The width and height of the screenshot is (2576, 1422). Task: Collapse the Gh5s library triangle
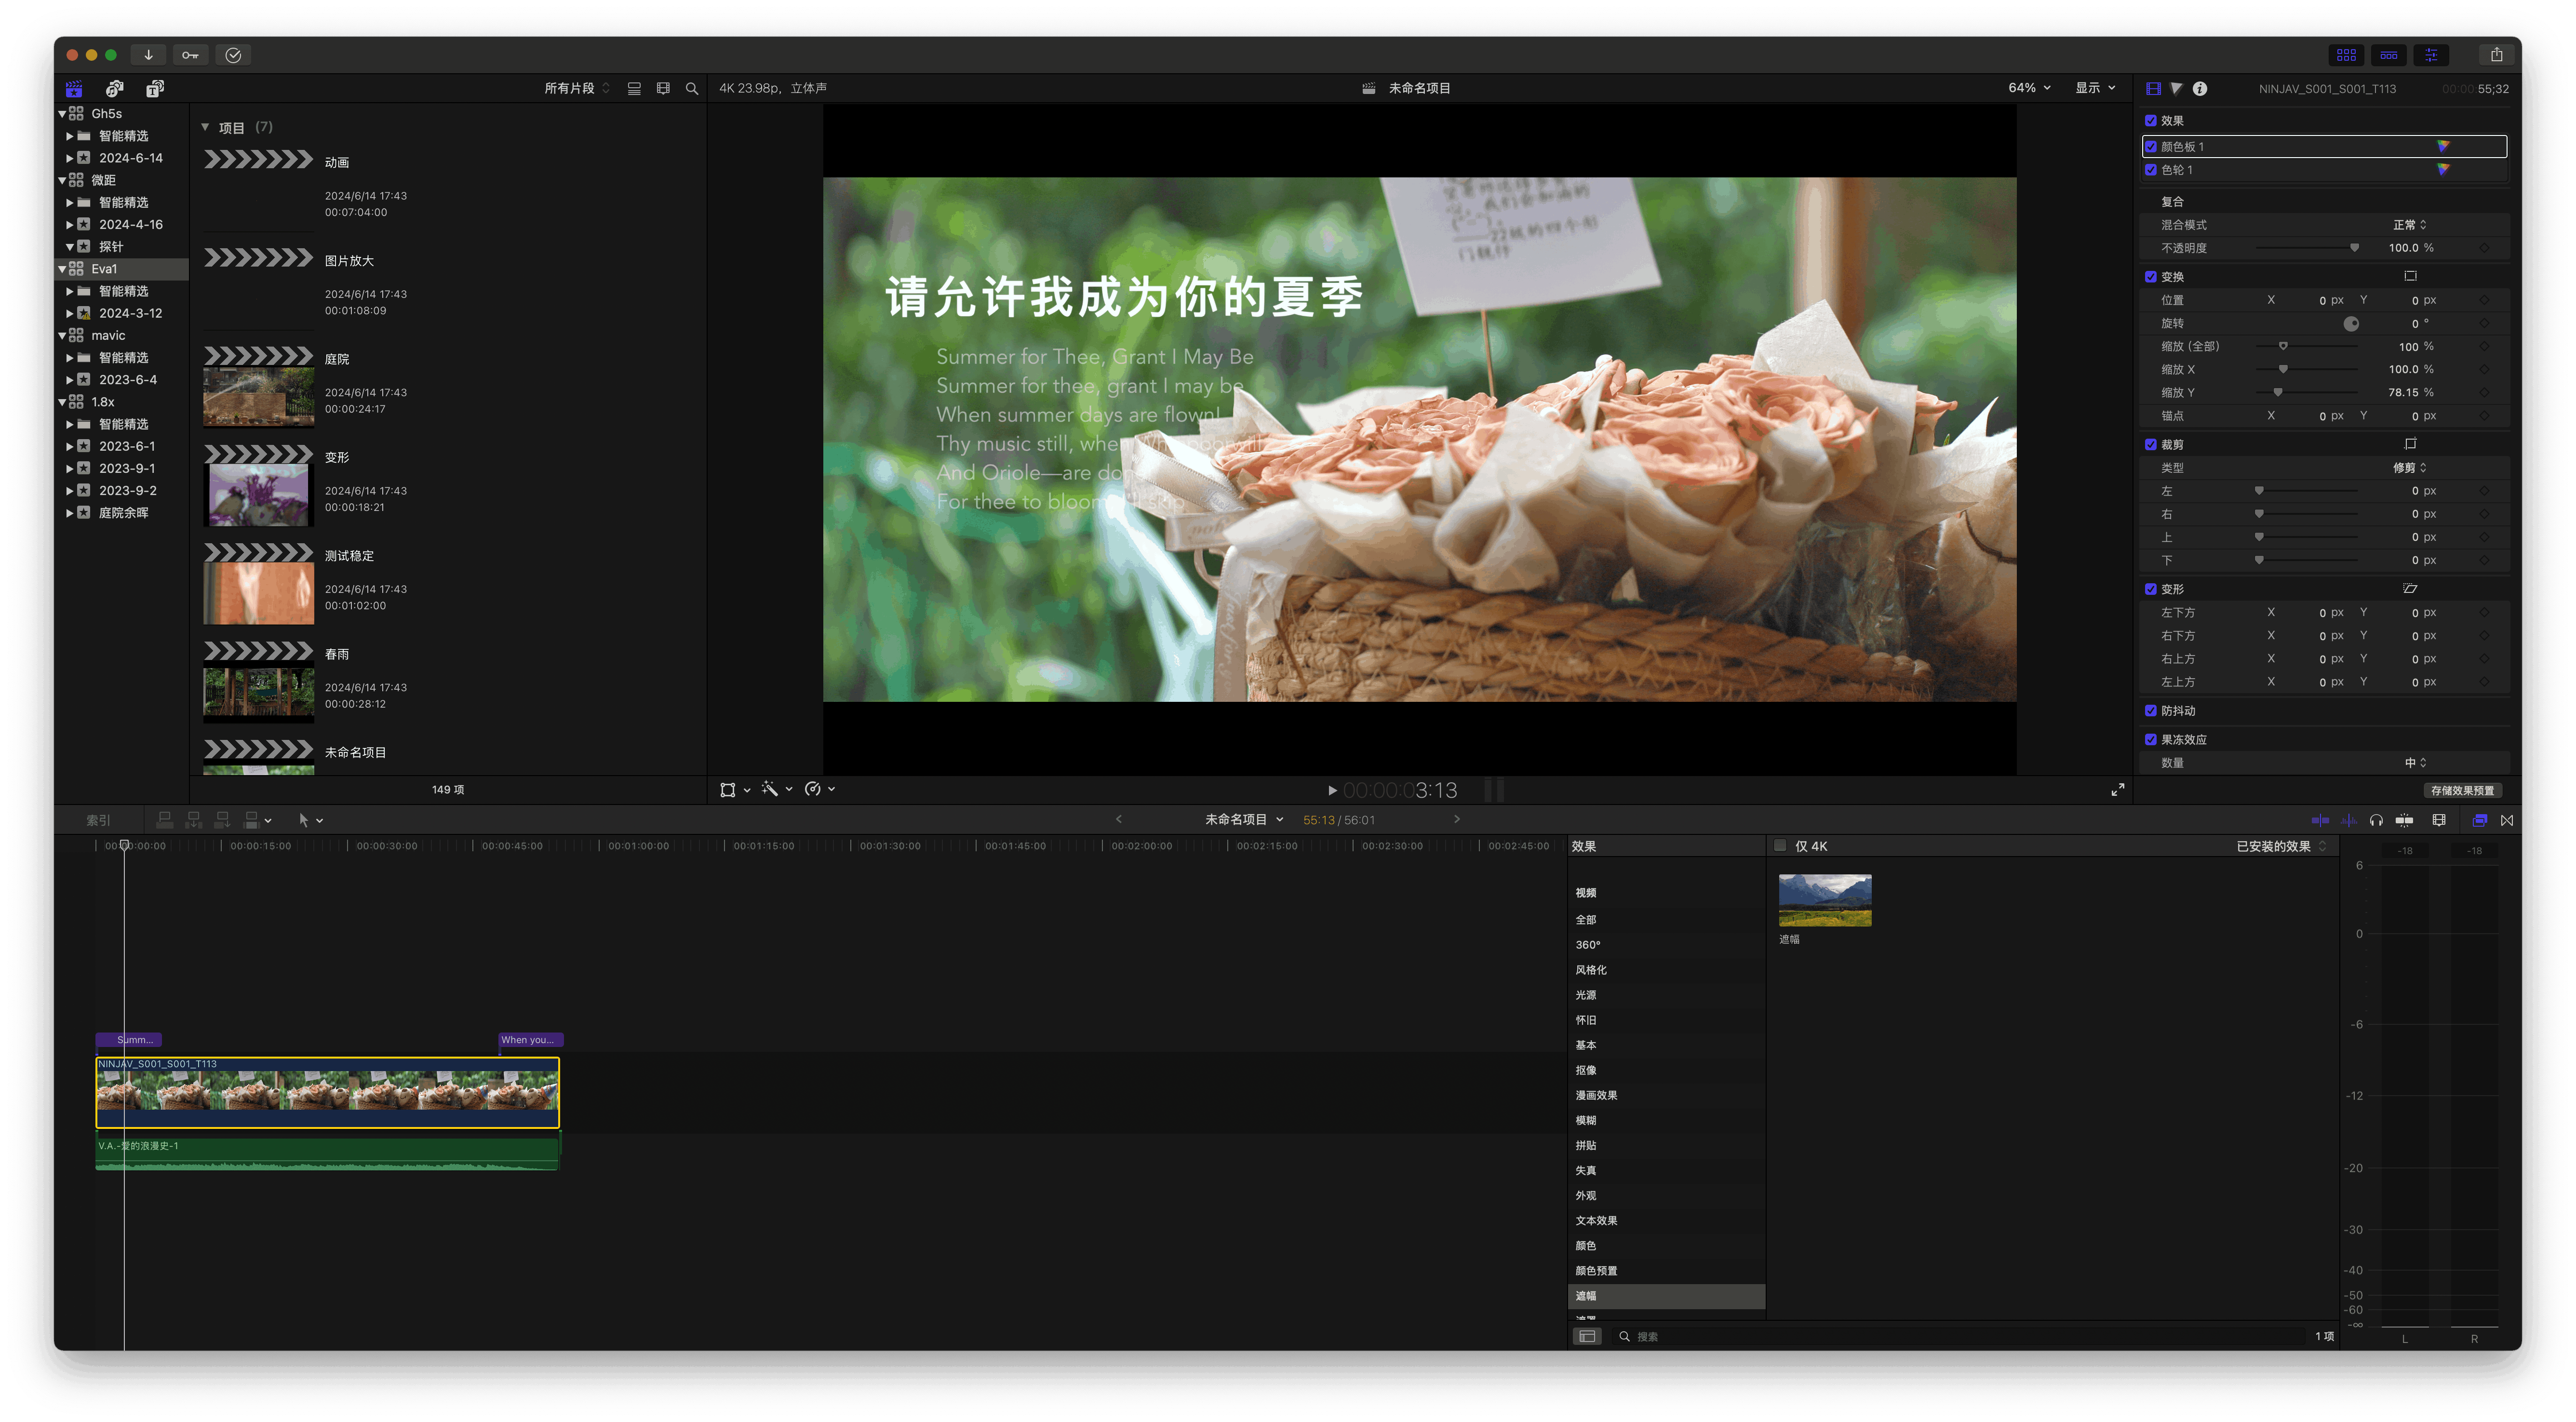(x=63, y=114)
